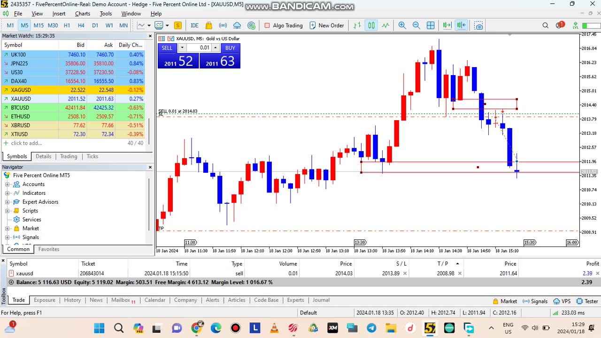Take a chart screenshot with camera icon
The height and width of the screenshot is (338, 601).
point(478,25)
